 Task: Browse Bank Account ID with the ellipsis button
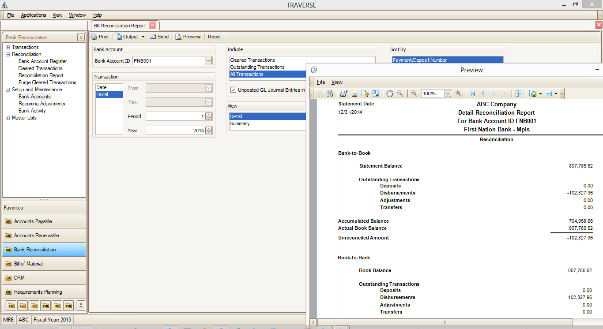coord(207,60)
